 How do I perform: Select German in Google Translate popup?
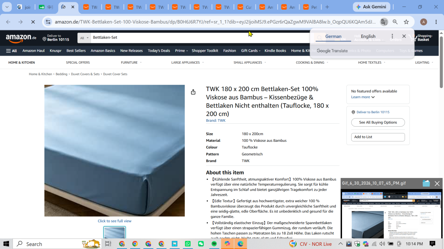pos(333,36)
